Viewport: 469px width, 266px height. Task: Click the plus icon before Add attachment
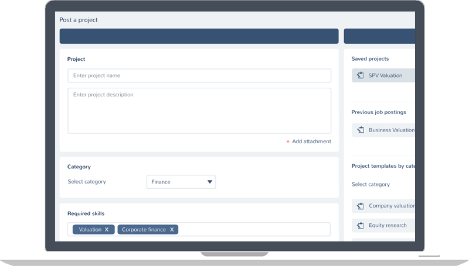pyautogui.click(x=288, y=141)
